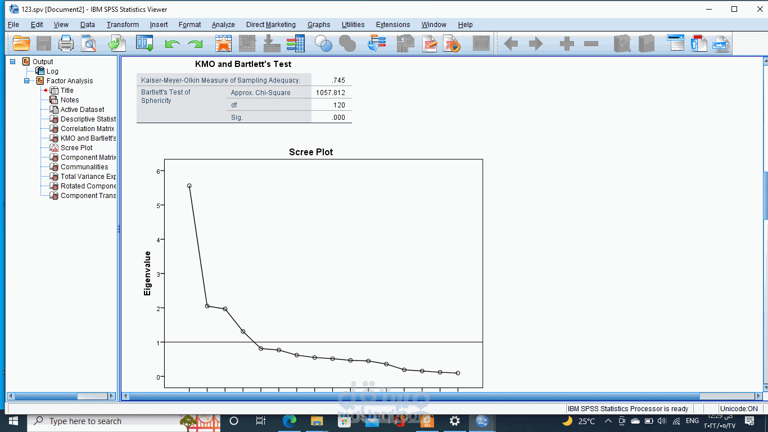
Task: Open the Edit menu
Action: [x=37, y=25]
